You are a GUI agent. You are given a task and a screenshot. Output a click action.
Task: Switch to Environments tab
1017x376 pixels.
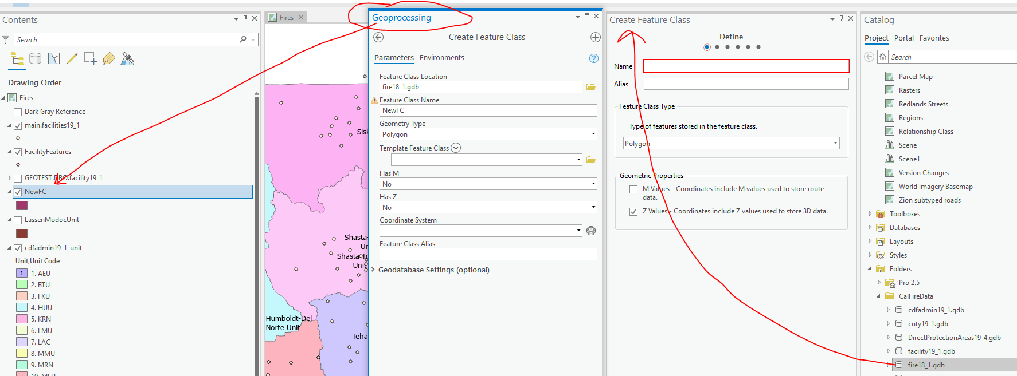[x=442, y=58]
